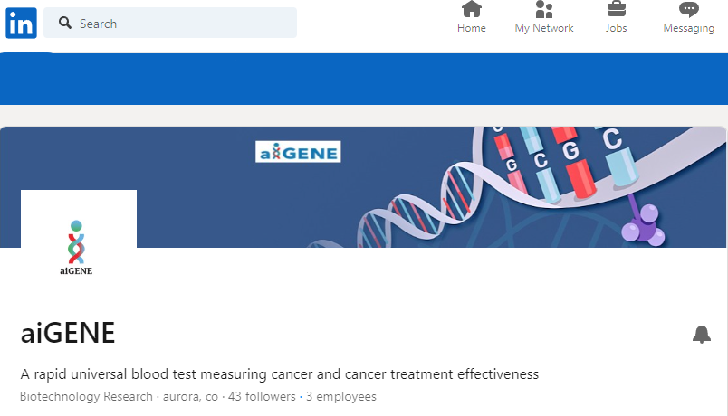
Task: Toggle the aiGENE notification bell
Action: (x=702, y=336)
